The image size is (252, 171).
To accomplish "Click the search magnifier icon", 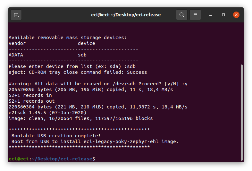I will 181,15.
